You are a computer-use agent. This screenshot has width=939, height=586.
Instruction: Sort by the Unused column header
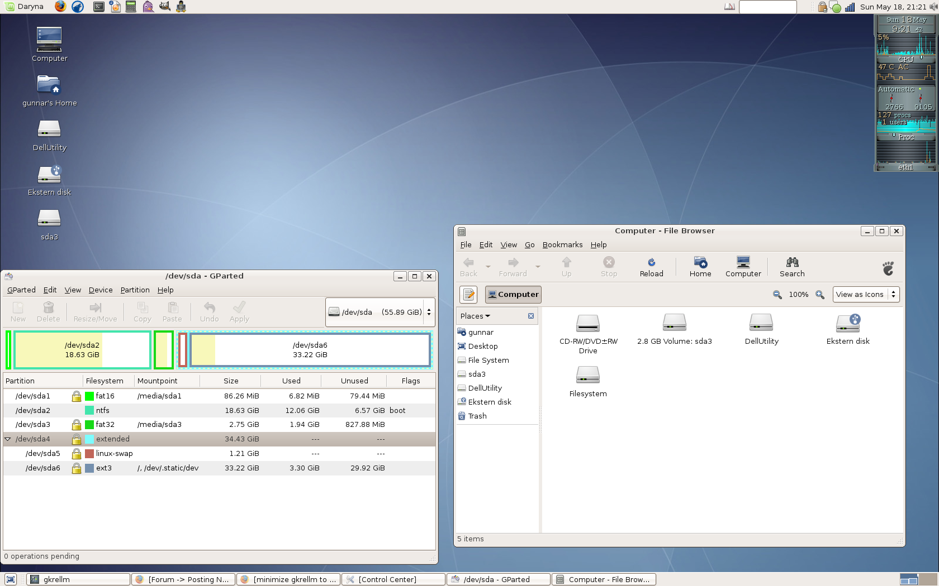pyautogui.click(x=354, y=381)
